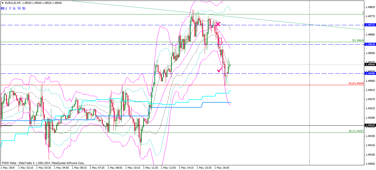This screenshot has width=376, height=170.
Task: Click the 1.49055 value on price scale
Action: (371, 164)
